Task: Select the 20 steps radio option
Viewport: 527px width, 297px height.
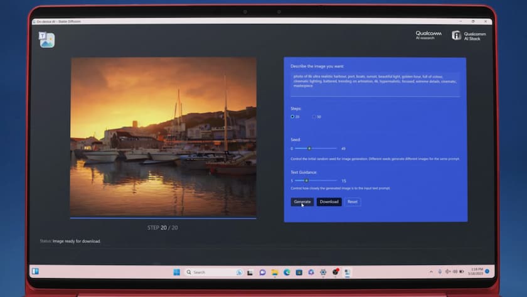Action: [292, 117]
